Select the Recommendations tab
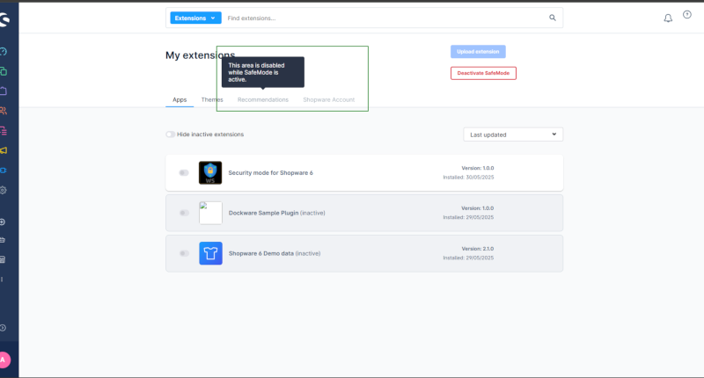This screenshot has height=378, width=704. (x=263, y=99)
